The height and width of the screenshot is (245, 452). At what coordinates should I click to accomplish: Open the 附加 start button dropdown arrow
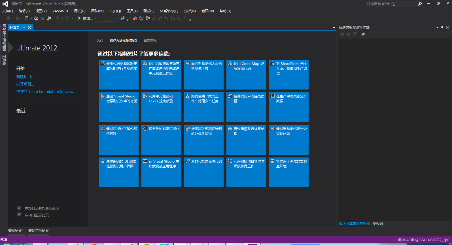(95, 18)
